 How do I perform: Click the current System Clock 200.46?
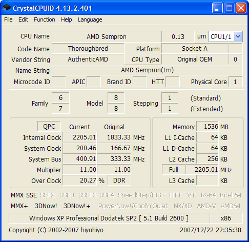click(80, 148)
